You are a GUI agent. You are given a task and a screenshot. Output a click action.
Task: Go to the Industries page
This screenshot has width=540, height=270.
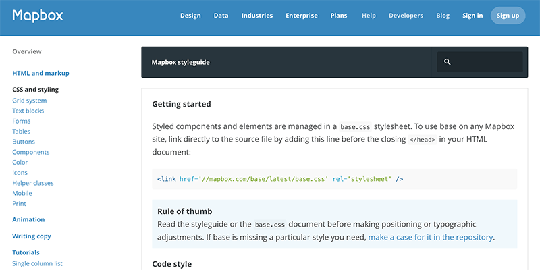point(257,16)
